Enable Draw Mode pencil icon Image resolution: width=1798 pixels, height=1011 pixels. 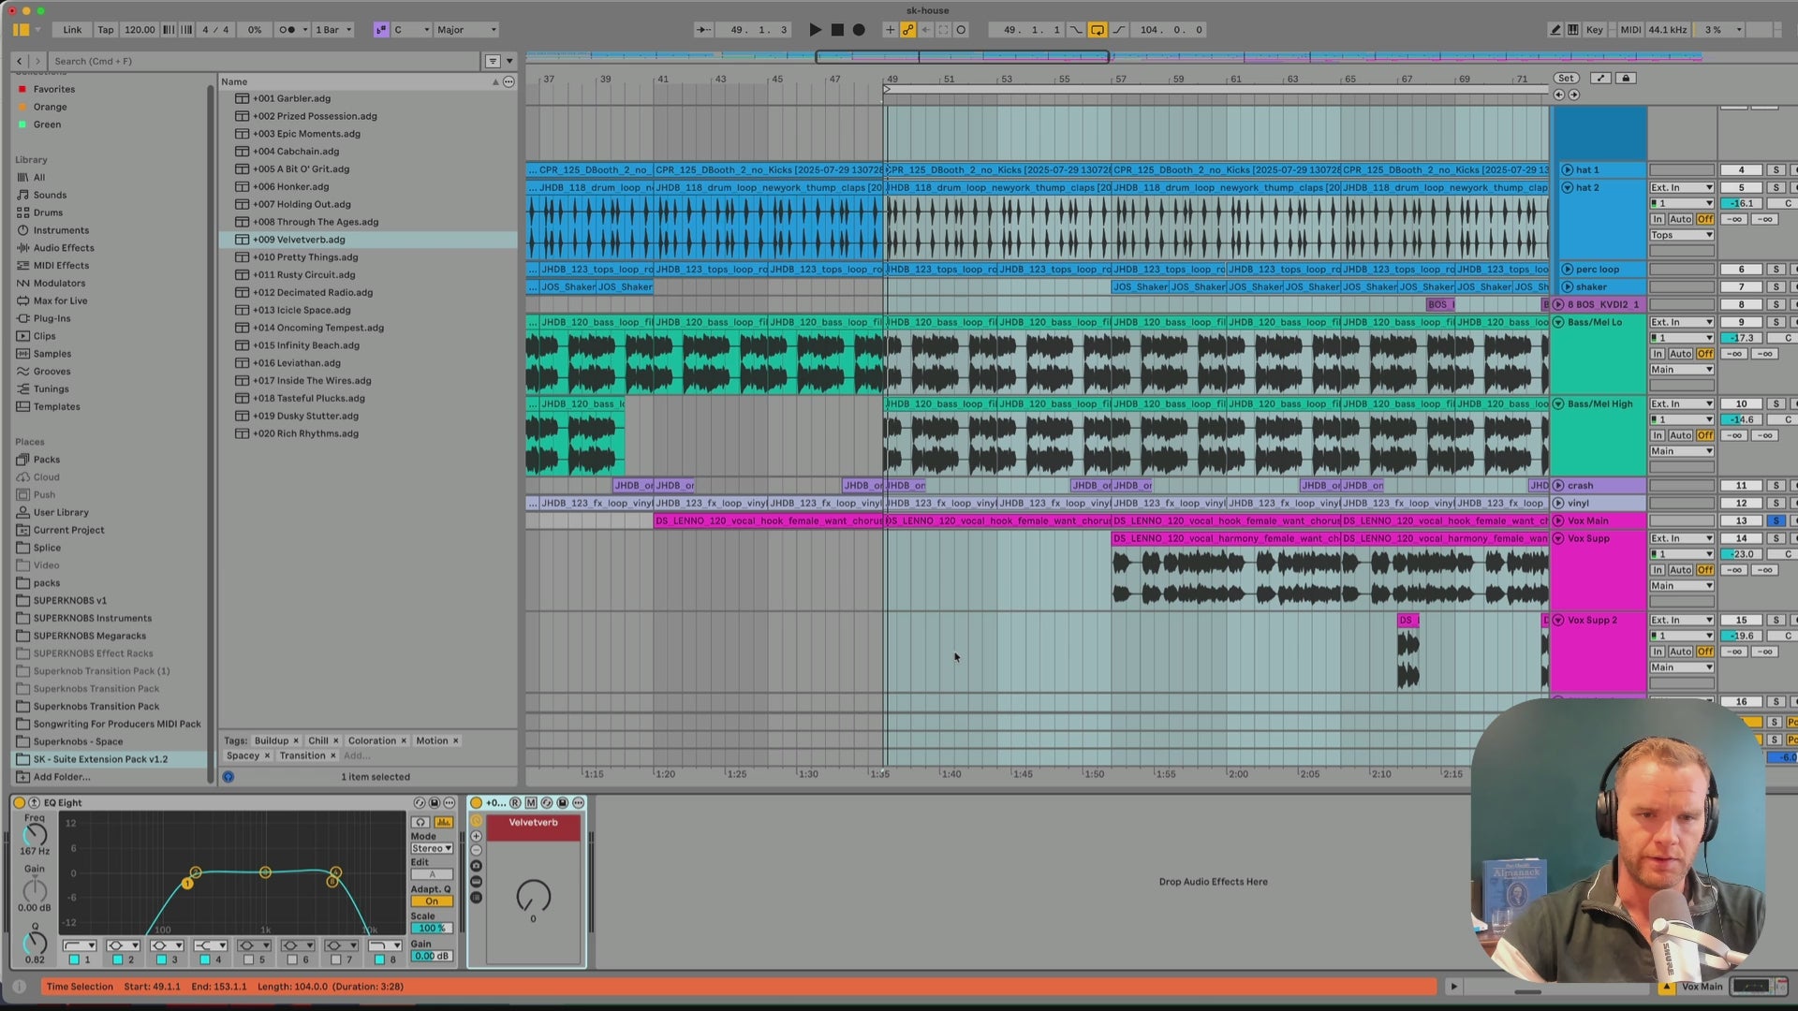coord(1555,30)
